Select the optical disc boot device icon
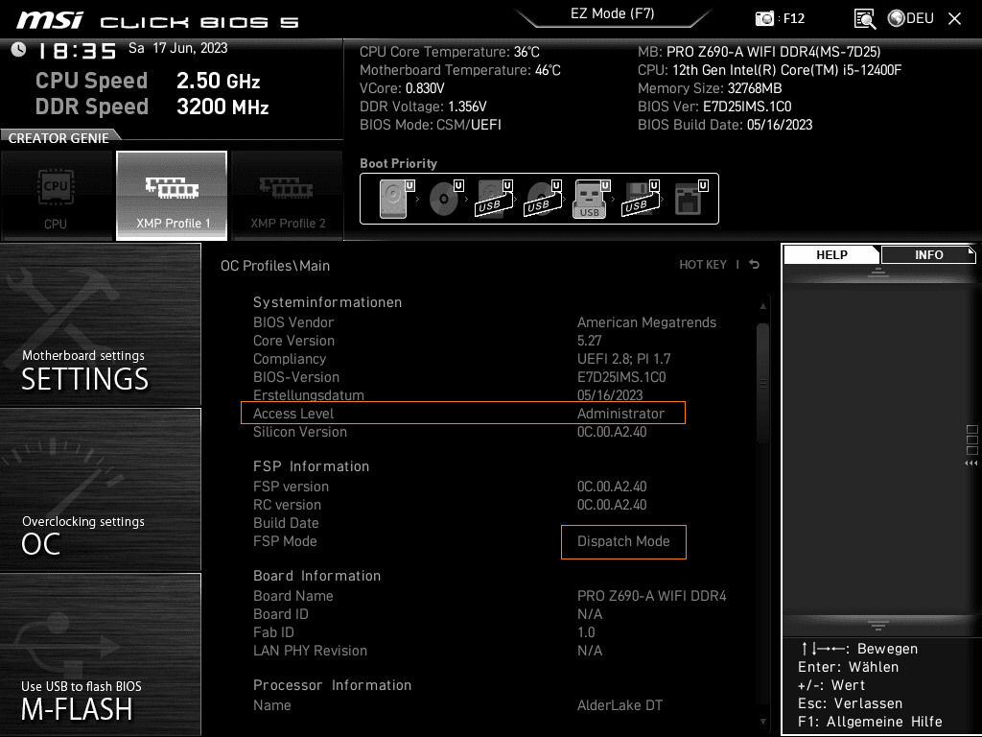982x737 pixels. pyautogui.click(x=445, y=199)
